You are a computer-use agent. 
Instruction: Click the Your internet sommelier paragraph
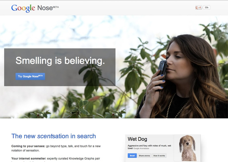[x=56, y=159]
